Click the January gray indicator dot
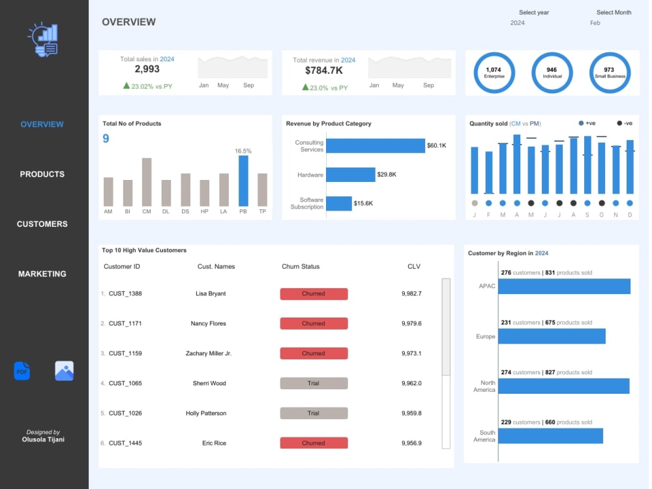The width and height of the screenshot is (652, 489). [475, 203]
